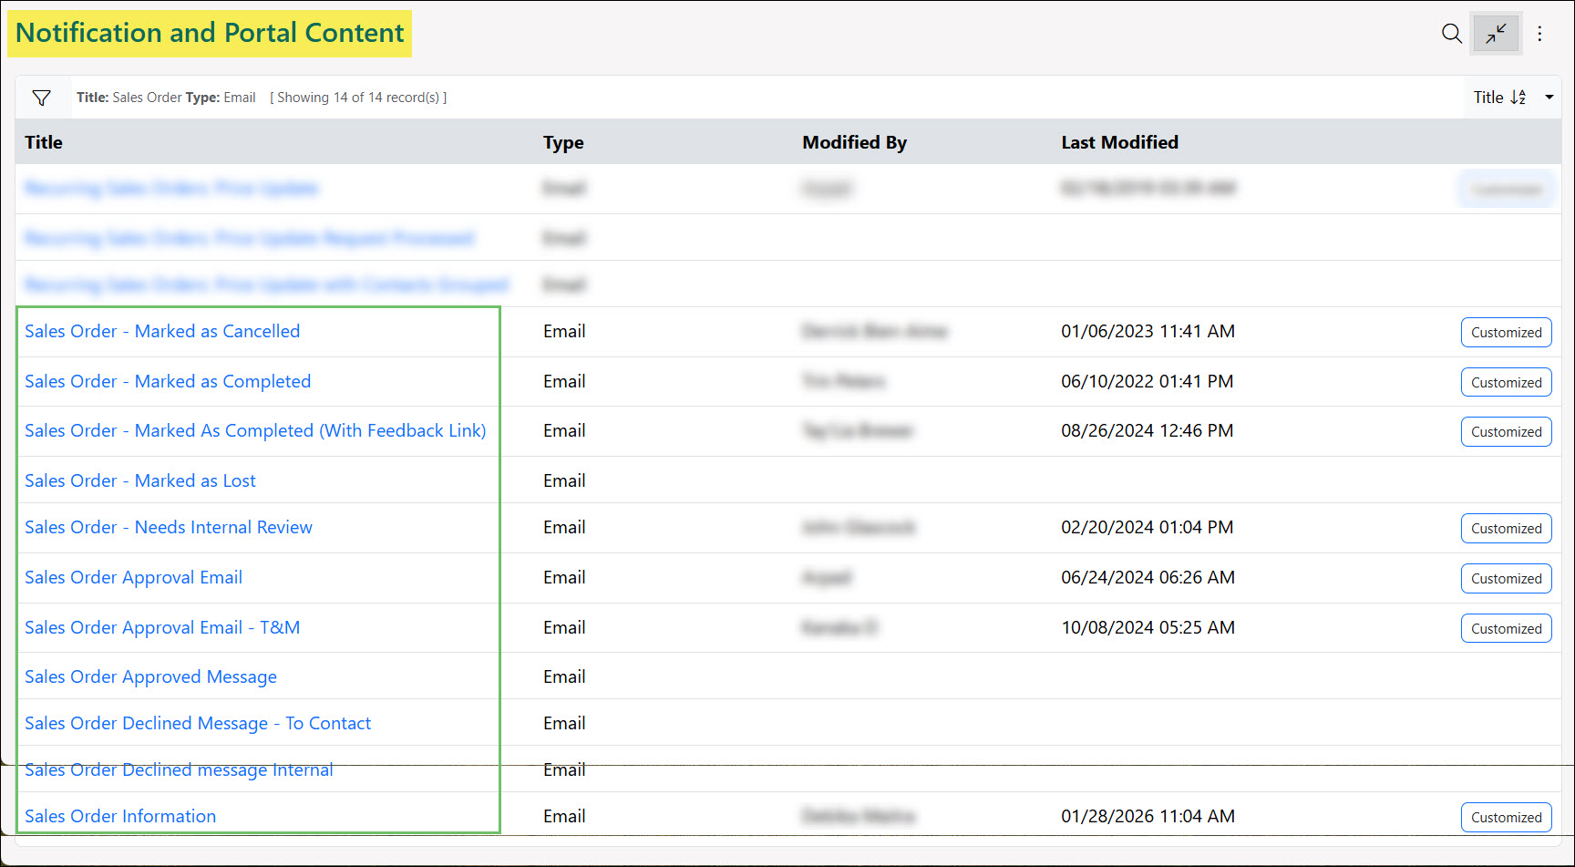Expand the sort field dropdown arrow
Screen dimensions: 1575x867
[1549, 98]
